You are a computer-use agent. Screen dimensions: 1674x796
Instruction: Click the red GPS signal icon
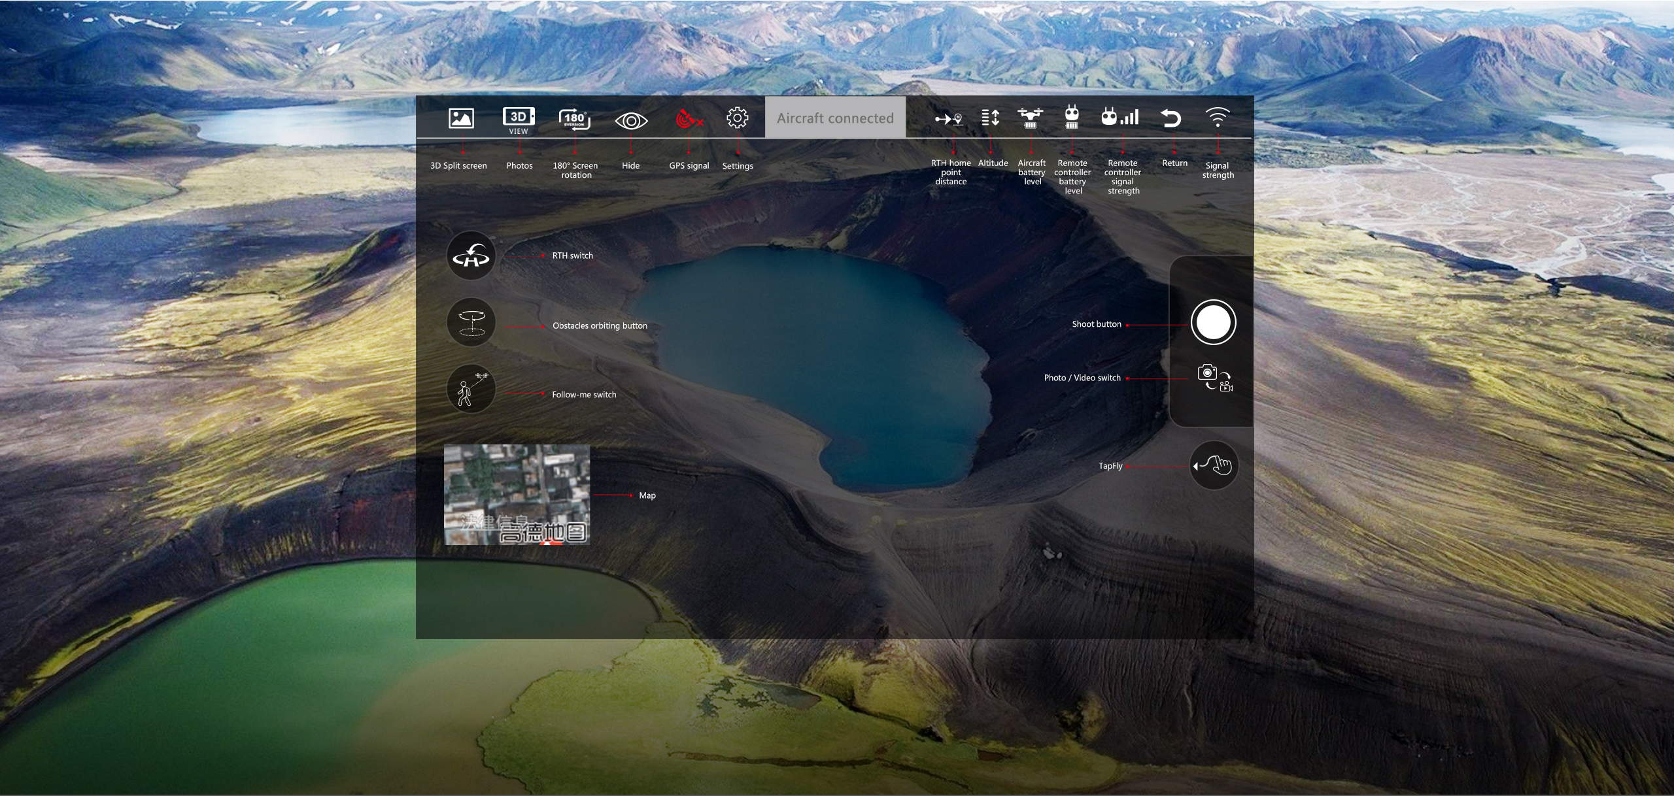[x=689, y=120]
